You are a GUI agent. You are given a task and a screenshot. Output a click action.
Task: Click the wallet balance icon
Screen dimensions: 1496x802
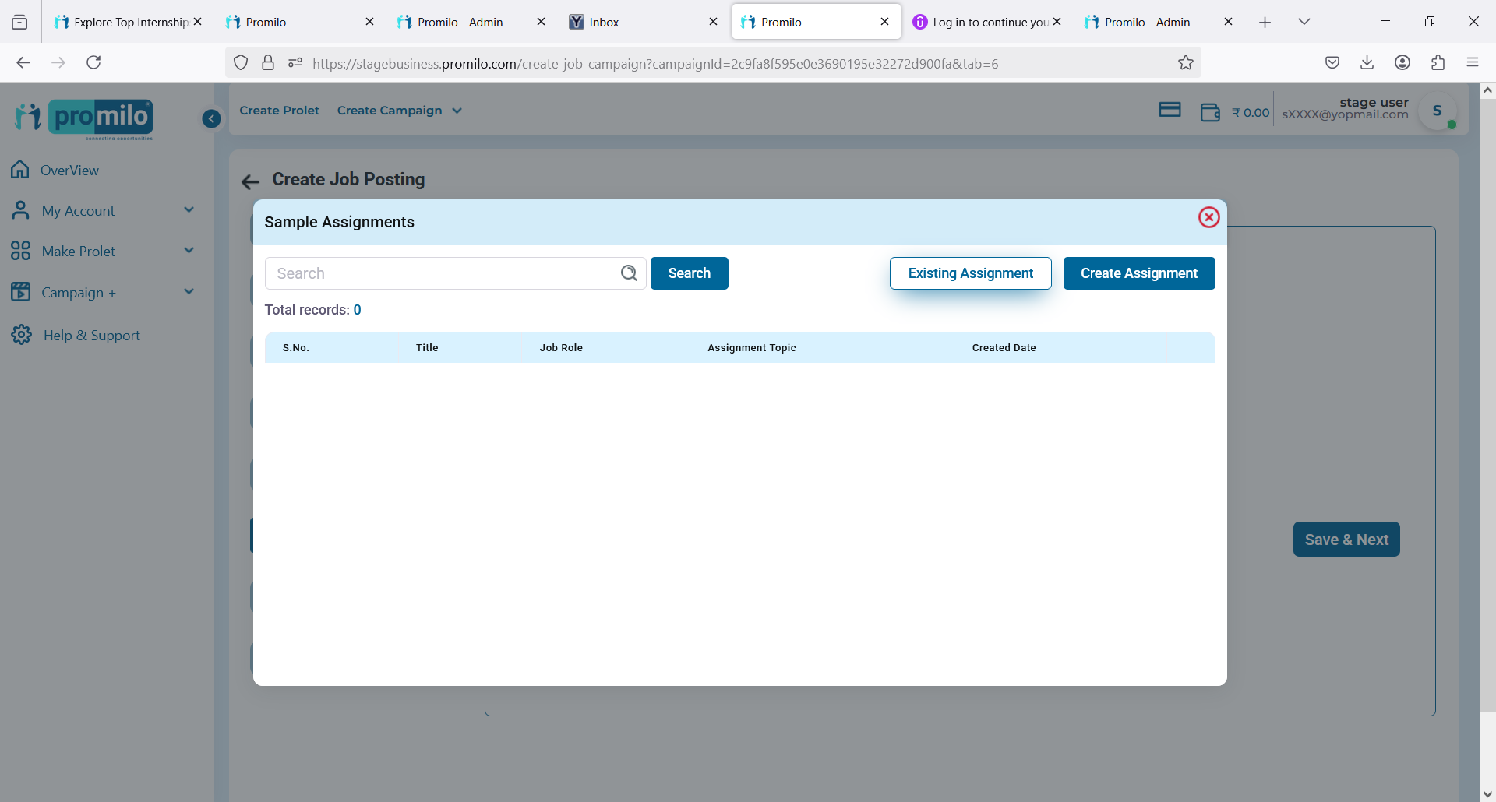[x=1210, y=112]
